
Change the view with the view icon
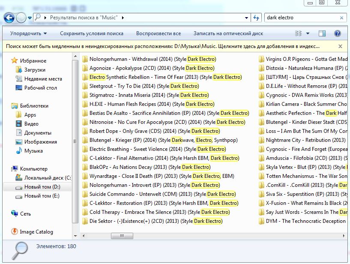[299, 33]
